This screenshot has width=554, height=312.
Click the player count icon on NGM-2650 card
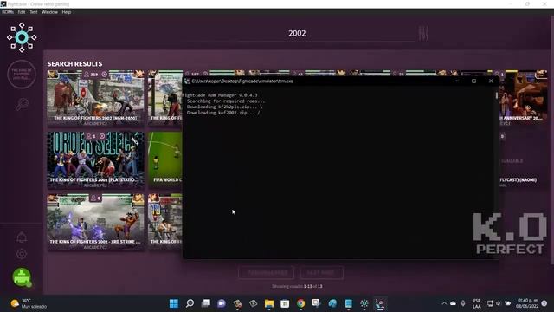click(x=87, y=75)
